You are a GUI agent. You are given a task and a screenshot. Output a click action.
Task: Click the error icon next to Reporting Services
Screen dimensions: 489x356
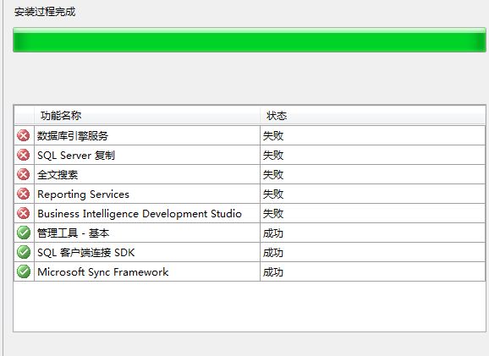[24, 194]
